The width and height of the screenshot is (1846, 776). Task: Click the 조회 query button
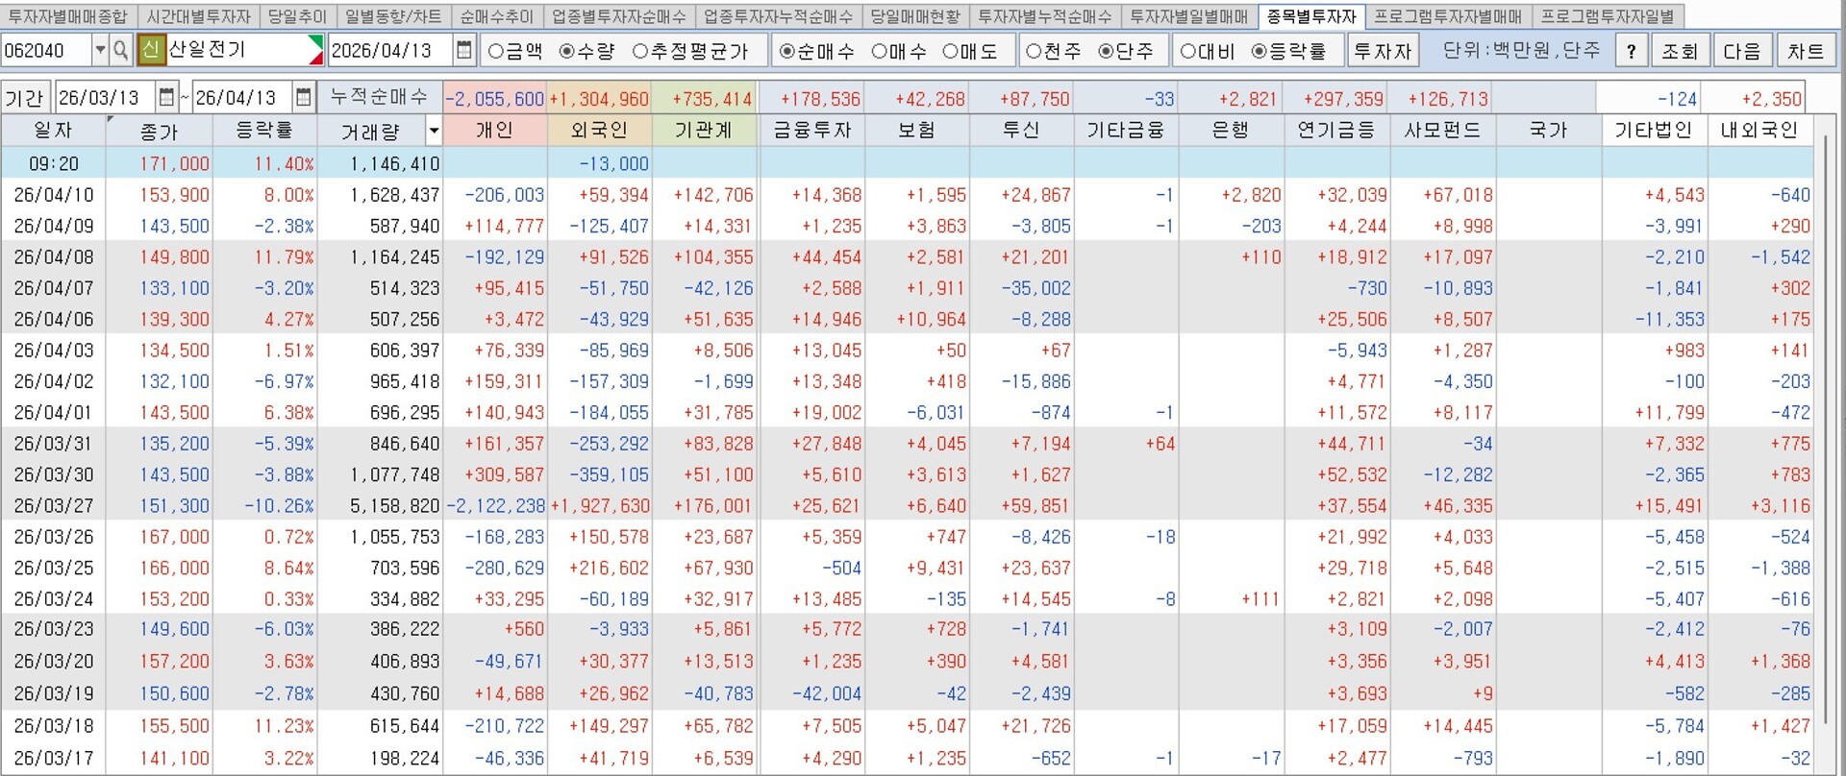(1680, 51)
